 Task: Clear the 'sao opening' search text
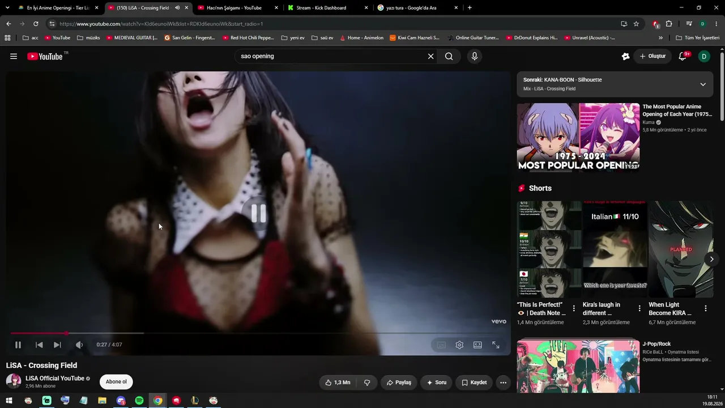pos(430,56)
